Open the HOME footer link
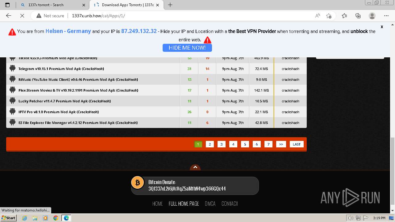395x222 pixels. (158, 203)
